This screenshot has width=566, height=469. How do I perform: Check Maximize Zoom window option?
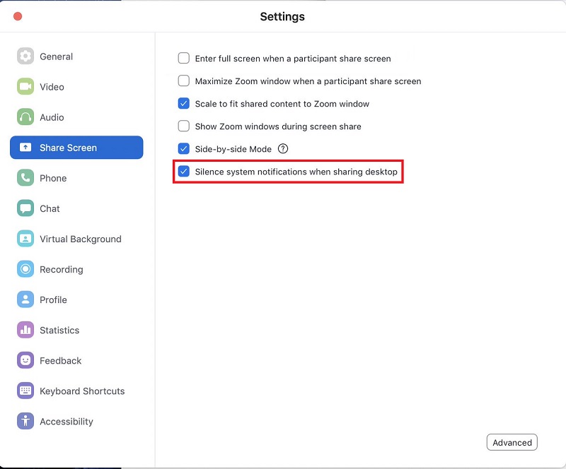pos(184,81)
